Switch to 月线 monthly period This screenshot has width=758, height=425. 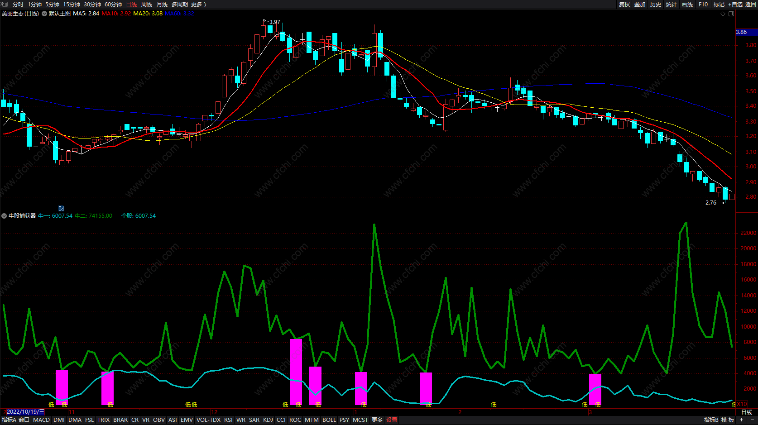tap(162, 5)
